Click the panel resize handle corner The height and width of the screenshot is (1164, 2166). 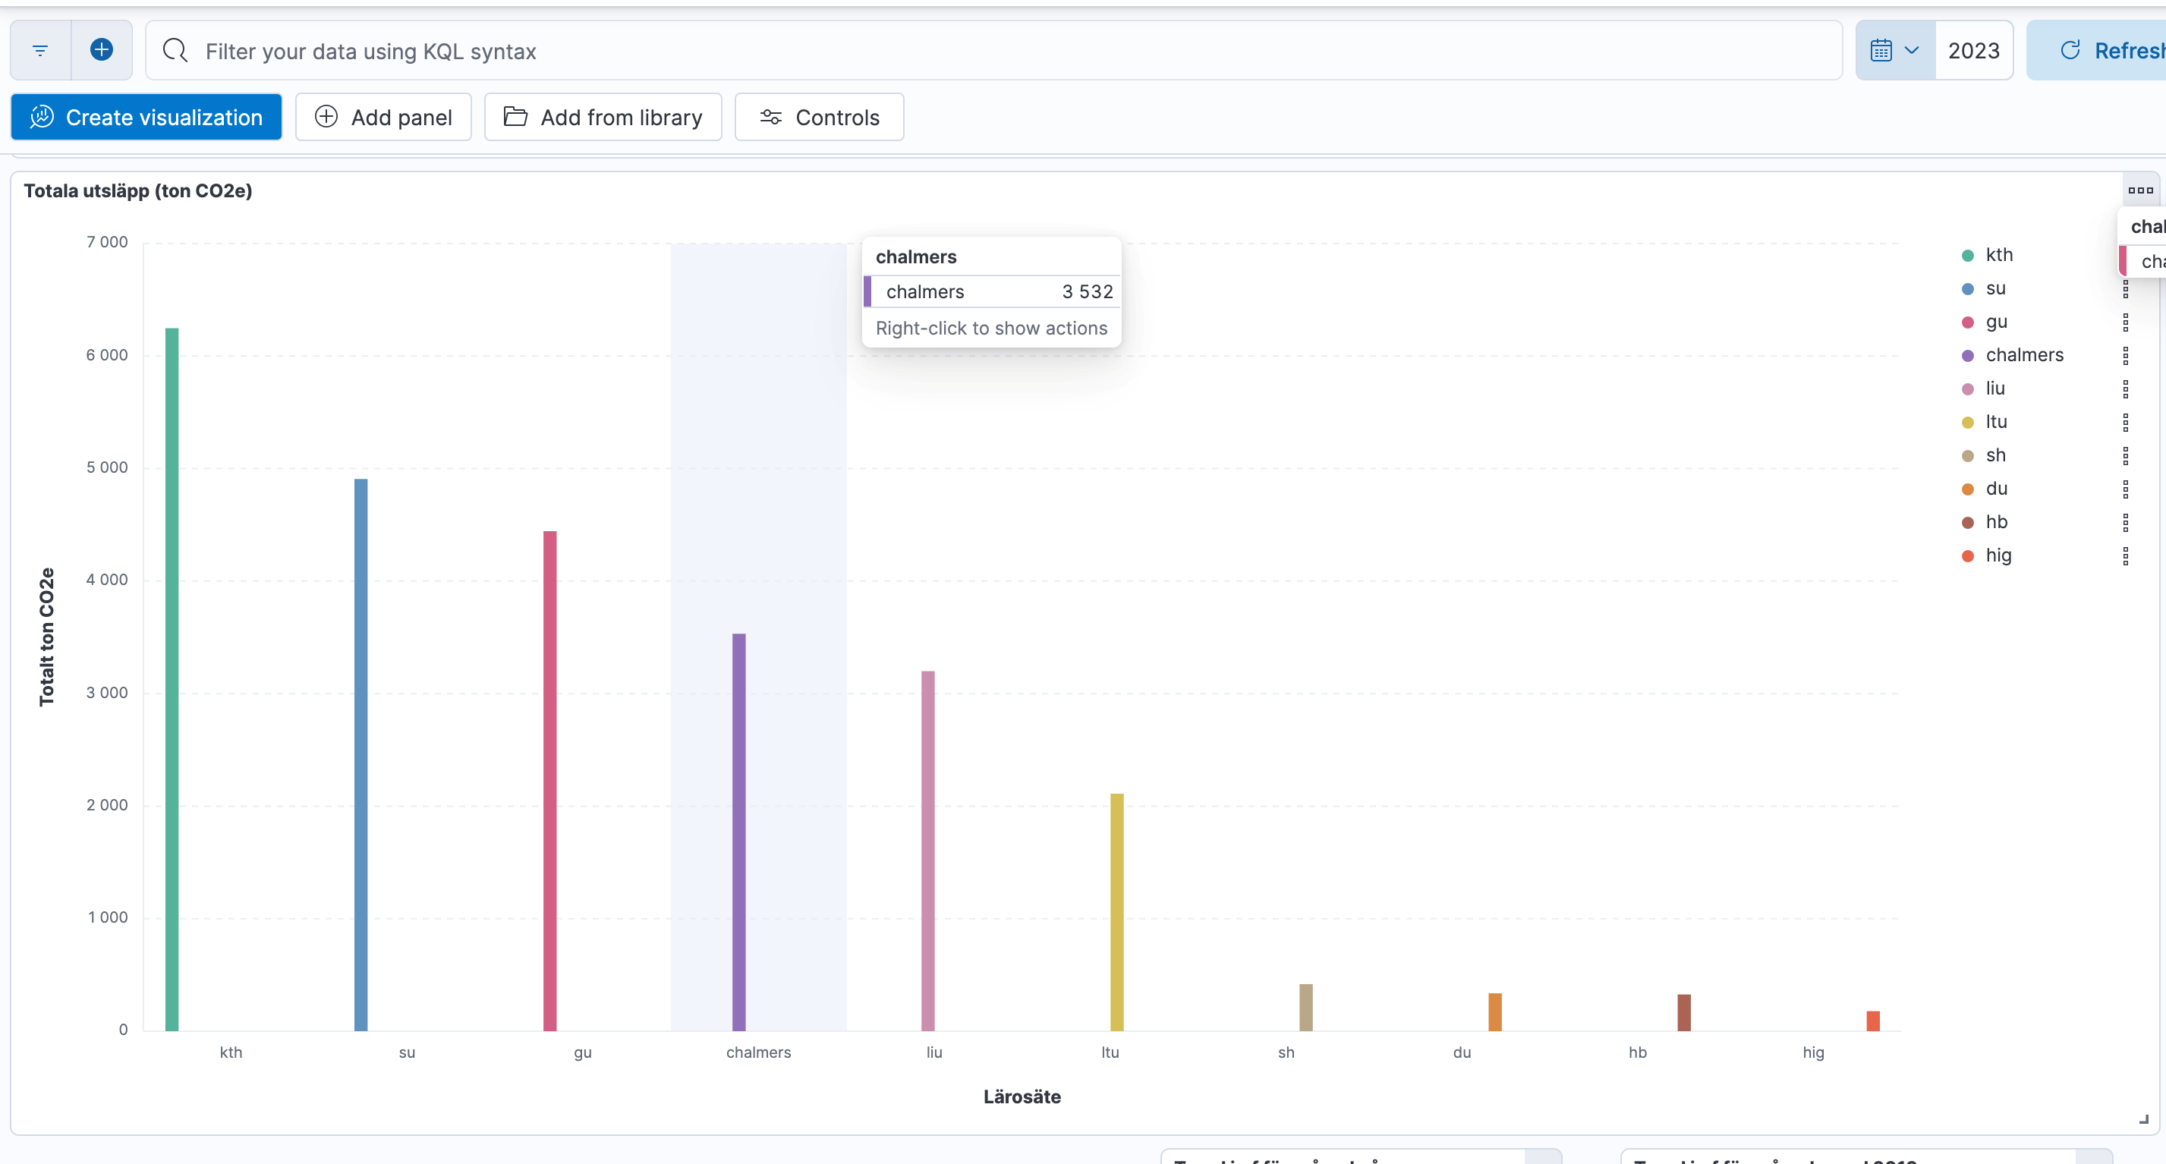pos(2143,1119)
